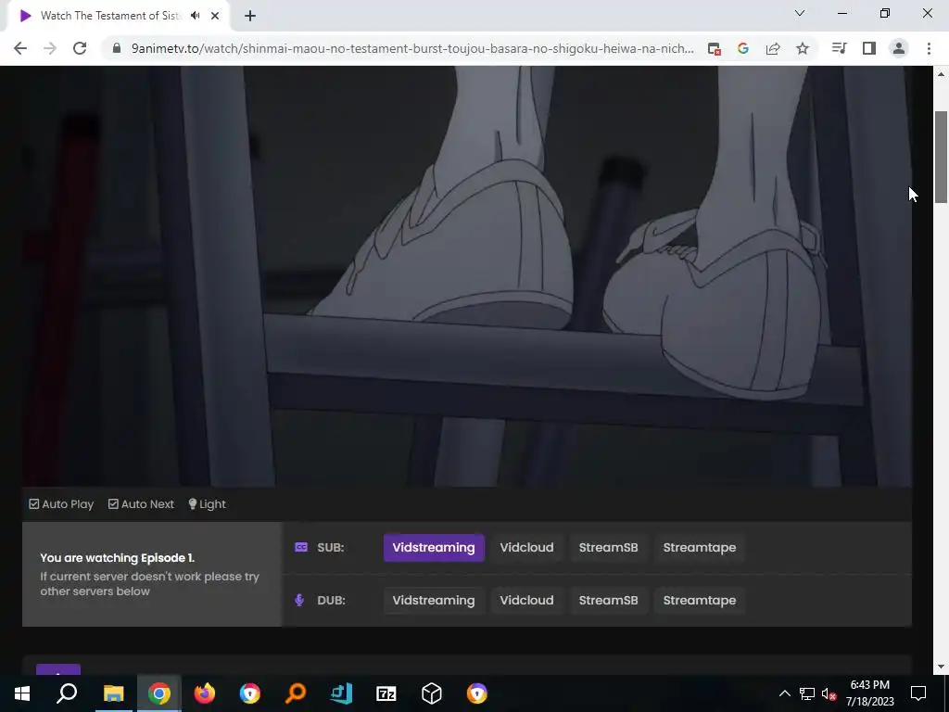949x712 pixels.
Task: Select DUB StreamSB server
Action: 608,600
